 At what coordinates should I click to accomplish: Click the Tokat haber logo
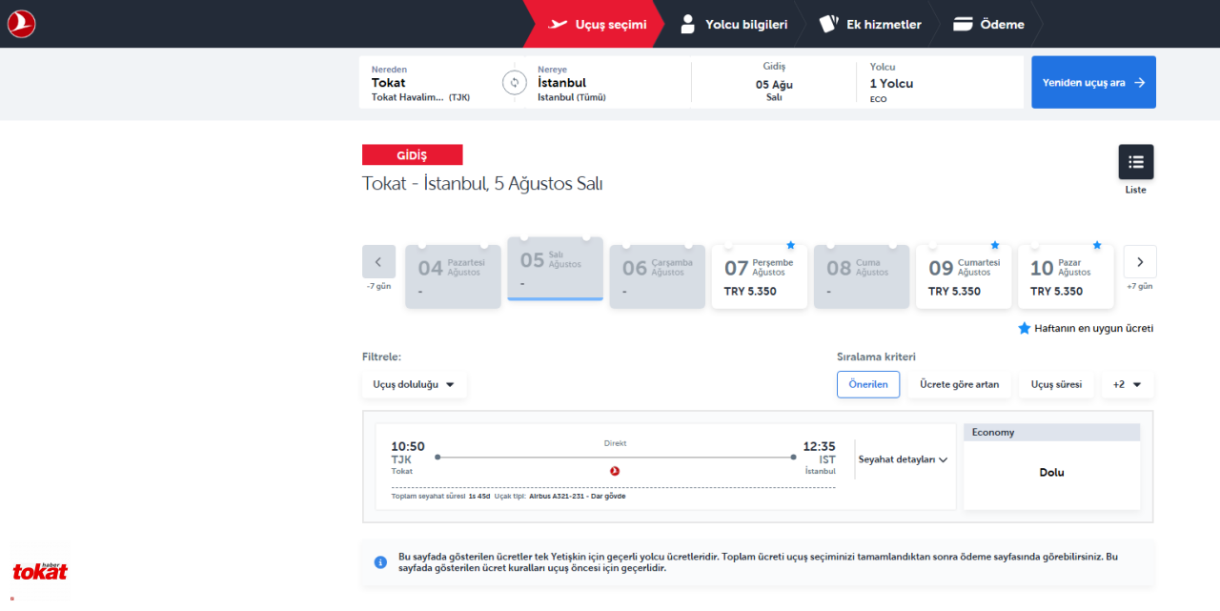(40, 570)
